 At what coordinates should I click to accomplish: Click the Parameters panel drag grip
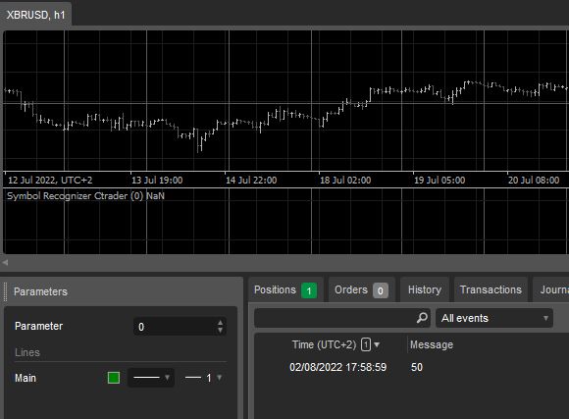pos(5,291)
